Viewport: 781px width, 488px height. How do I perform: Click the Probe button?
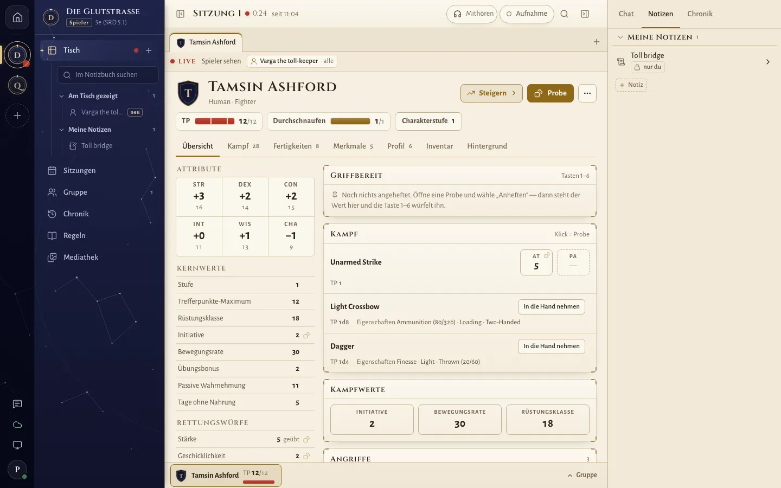click(x=550, y=93)
